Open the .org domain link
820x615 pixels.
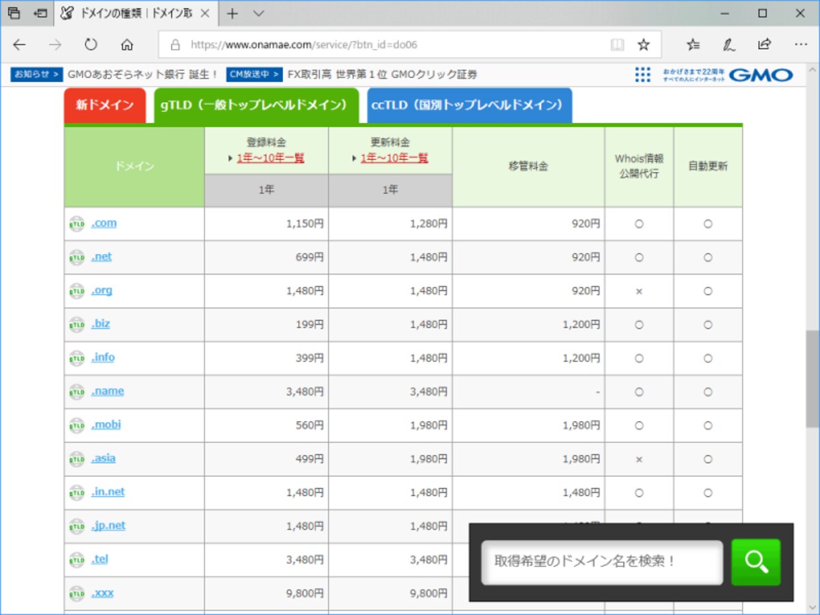pos(101,290)
